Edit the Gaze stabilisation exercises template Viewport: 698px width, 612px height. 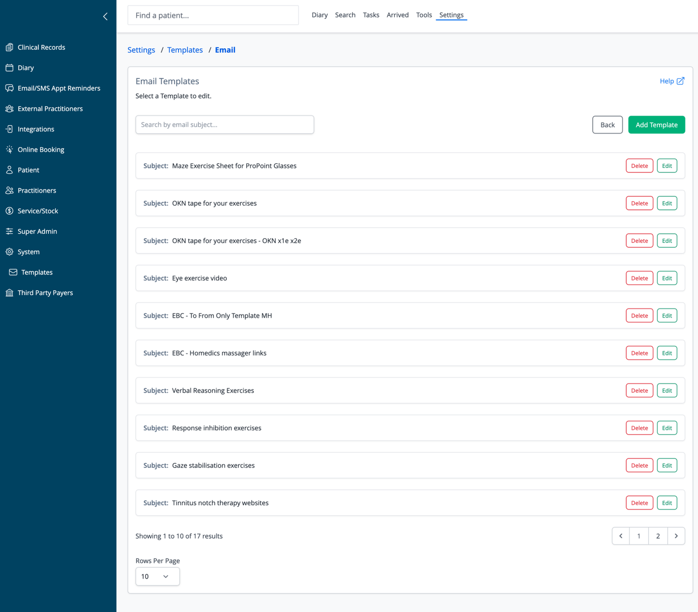667,465
